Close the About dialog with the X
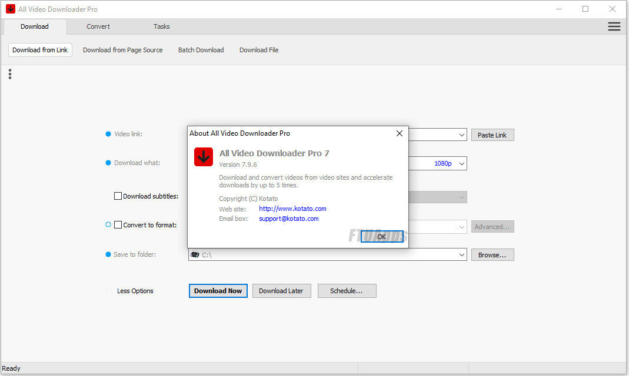 coord(399,133)
